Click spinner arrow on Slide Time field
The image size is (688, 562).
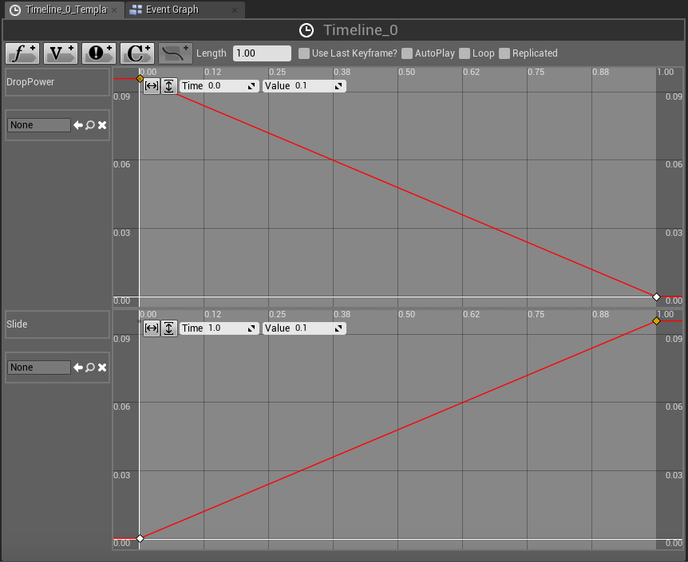[251, 328]
